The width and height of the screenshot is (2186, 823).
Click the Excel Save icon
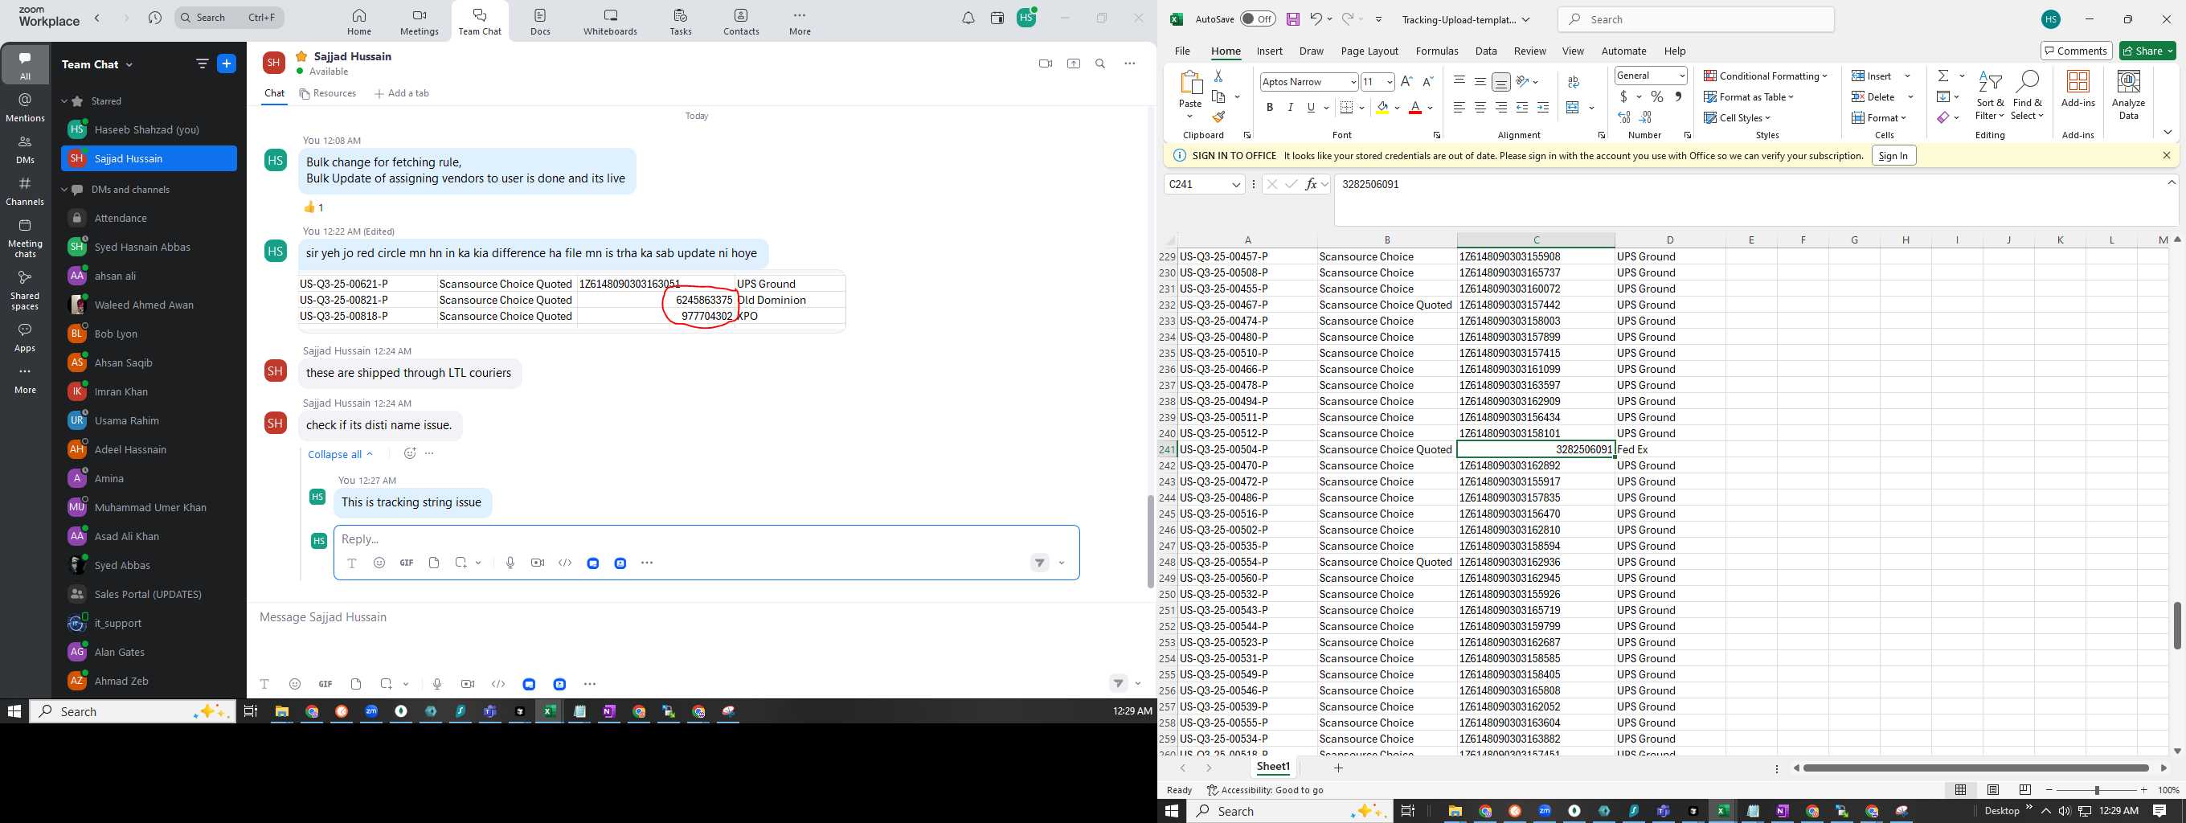(x=1292, y=18)
